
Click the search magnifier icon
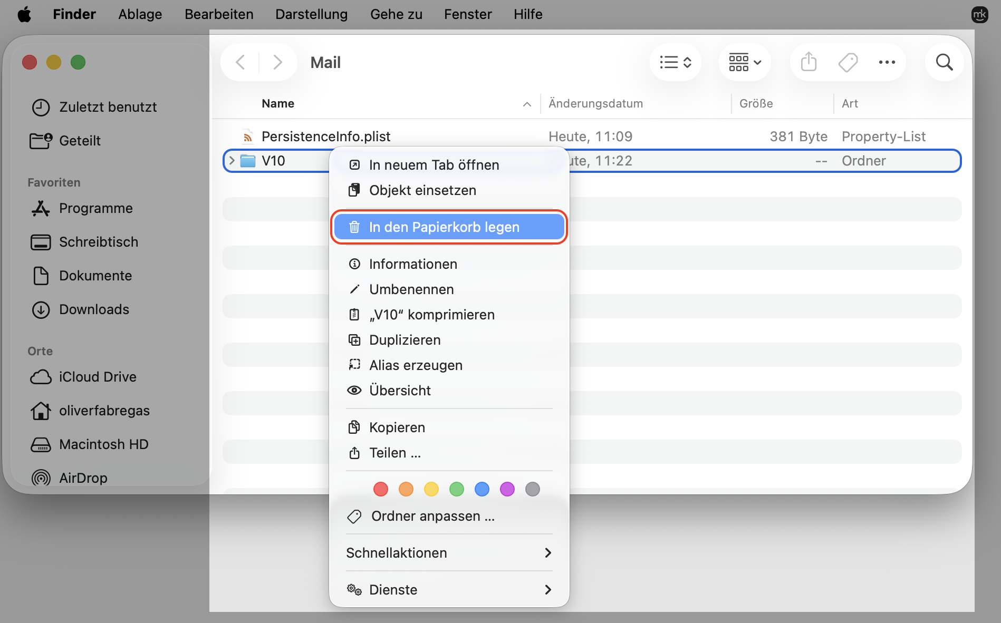pos(945,62)
